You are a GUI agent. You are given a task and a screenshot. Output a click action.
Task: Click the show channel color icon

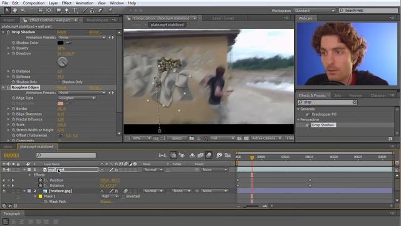pyautogui.click(x=206, y=138)
